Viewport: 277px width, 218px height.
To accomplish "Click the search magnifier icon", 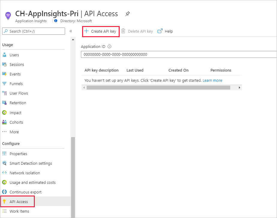I will tap(6, 31).
